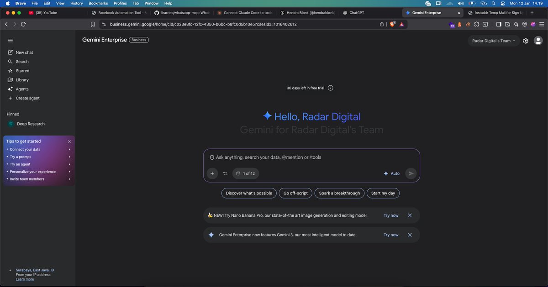548x287 pixels.
Task: Open Agents in the sidebar
Action: click(18, 89)
